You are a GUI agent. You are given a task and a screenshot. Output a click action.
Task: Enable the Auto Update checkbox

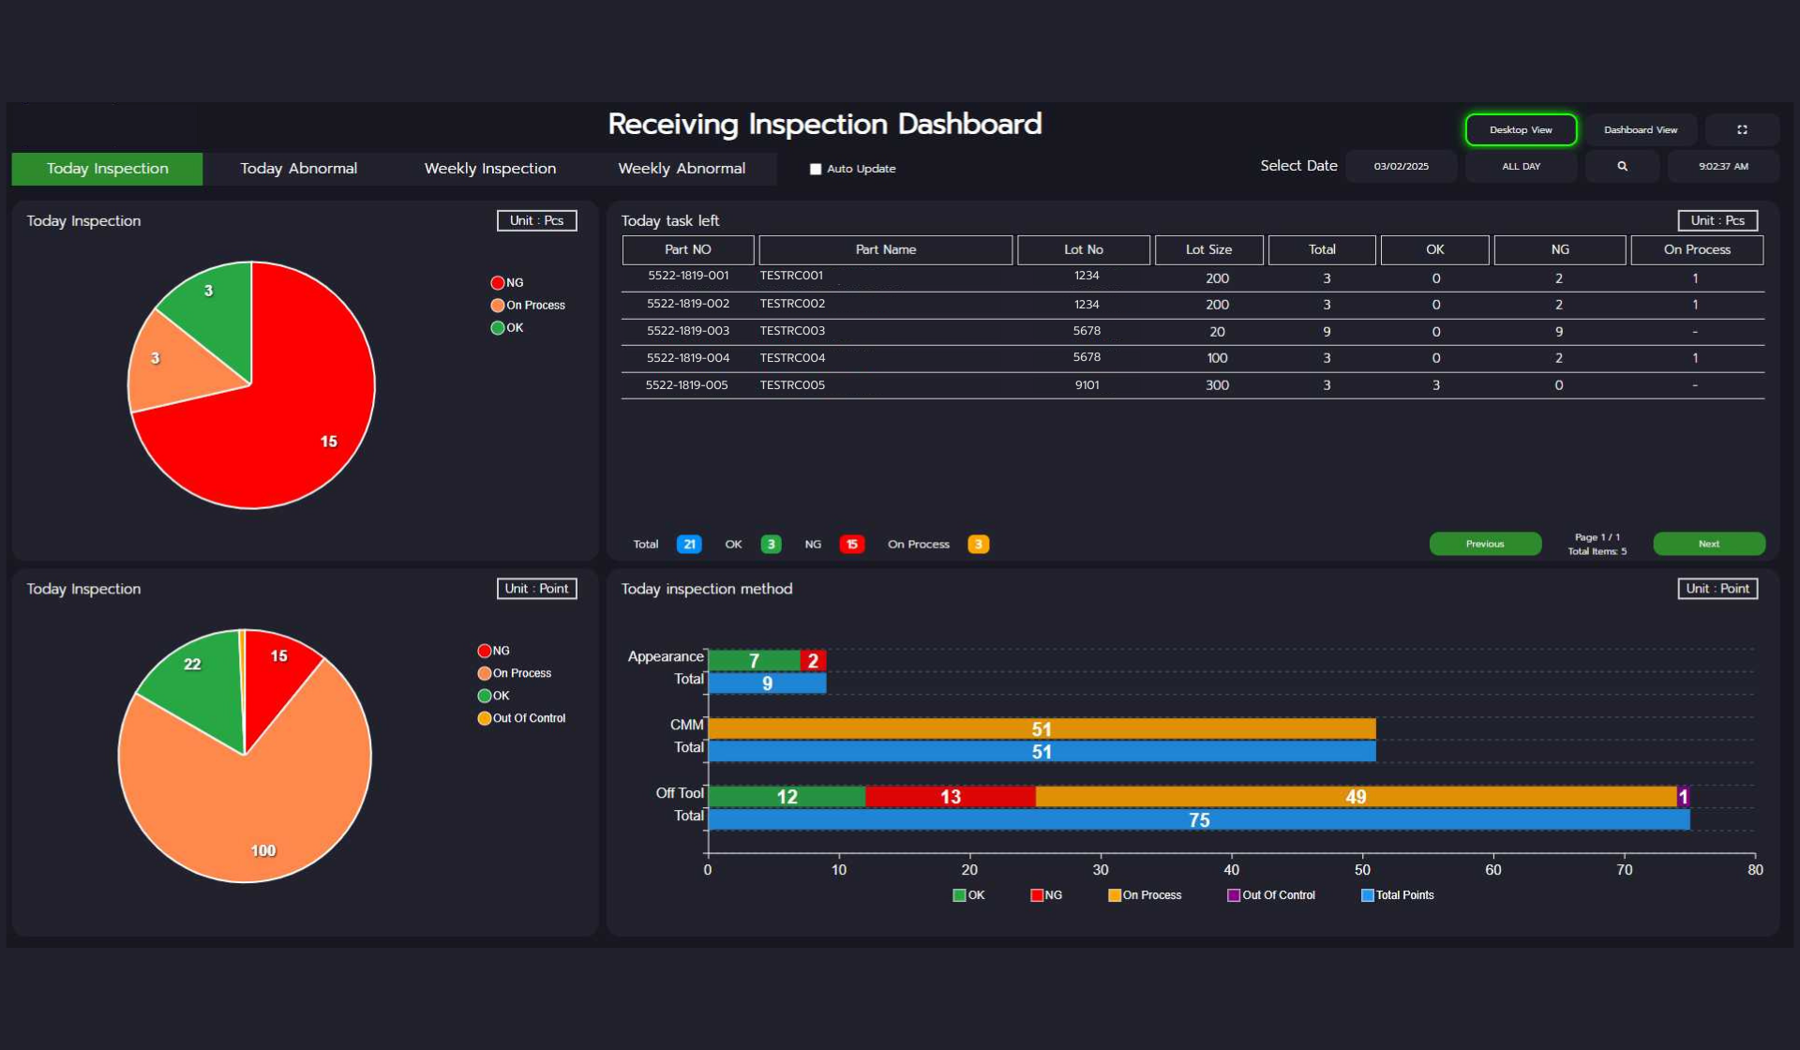pyautogui.click(x=816, y=169)
